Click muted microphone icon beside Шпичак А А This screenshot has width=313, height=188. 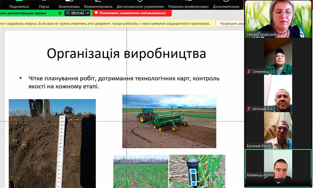click(x=249, y=109)
